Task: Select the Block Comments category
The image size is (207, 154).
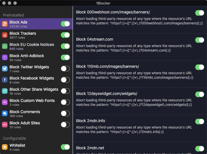Action: coord(36,113)
